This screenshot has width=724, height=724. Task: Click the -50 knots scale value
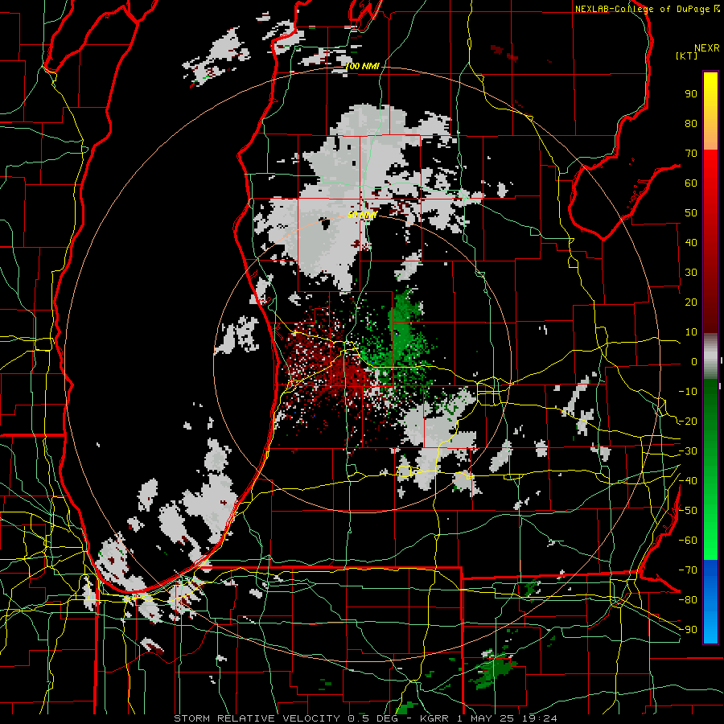pyautogui.click(x=688, y=511)
